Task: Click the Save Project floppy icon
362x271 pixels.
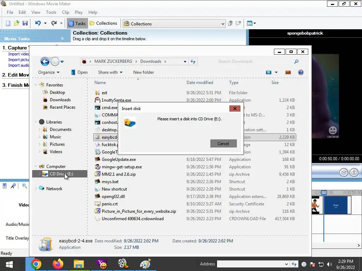Action: click(25, 23)
